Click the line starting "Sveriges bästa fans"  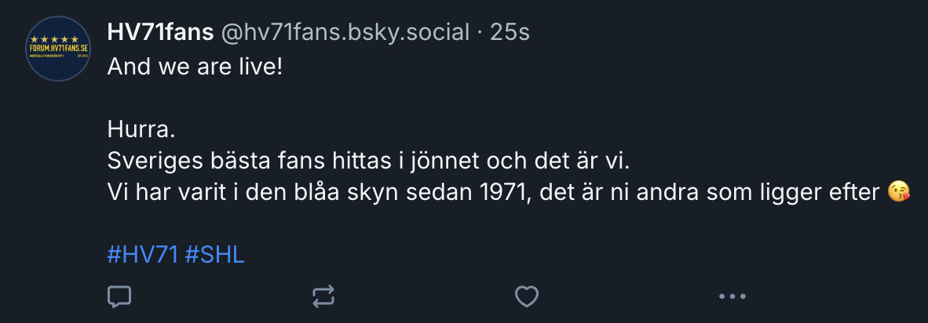point(368,160)
